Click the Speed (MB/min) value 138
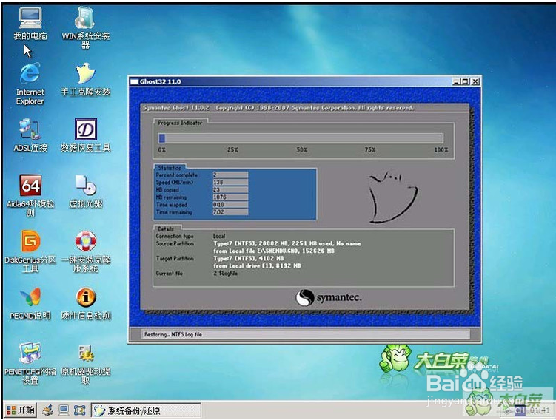This screenshot has width=556, height=420. (x=230, y=182)
